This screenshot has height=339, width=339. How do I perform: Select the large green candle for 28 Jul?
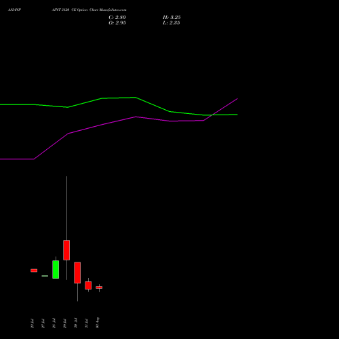point(56,269)
